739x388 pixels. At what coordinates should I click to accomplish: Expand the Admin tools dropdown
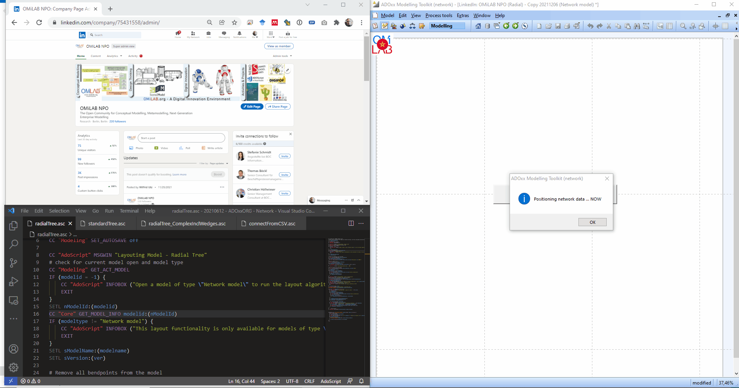point(282,56)
